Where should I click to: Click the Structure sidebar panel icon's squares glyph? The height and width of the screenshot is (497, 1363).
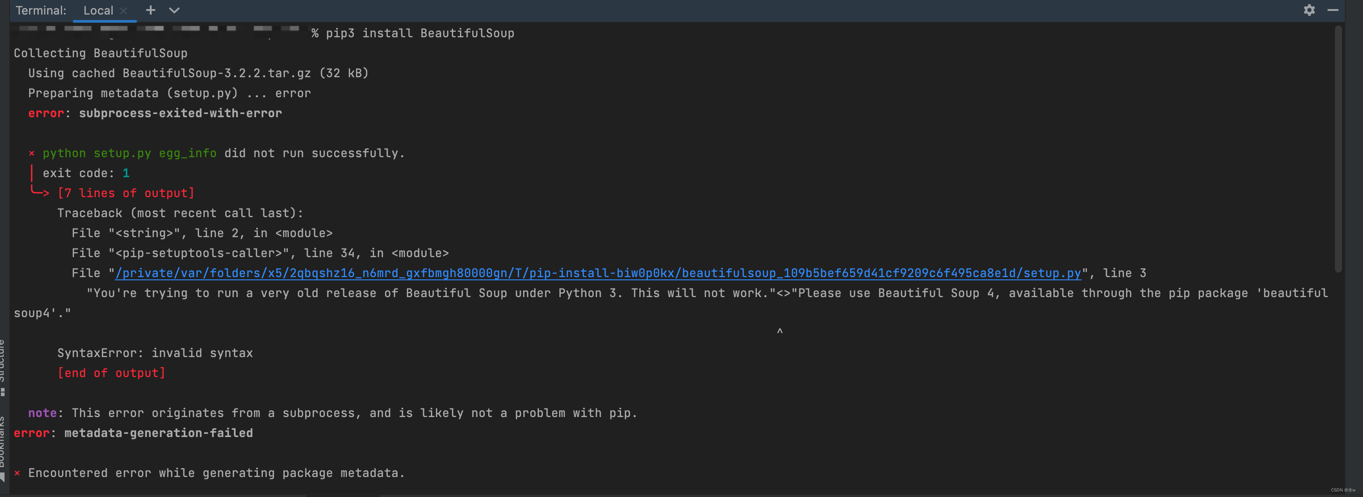pyautogui.click(x=4, y=392)
